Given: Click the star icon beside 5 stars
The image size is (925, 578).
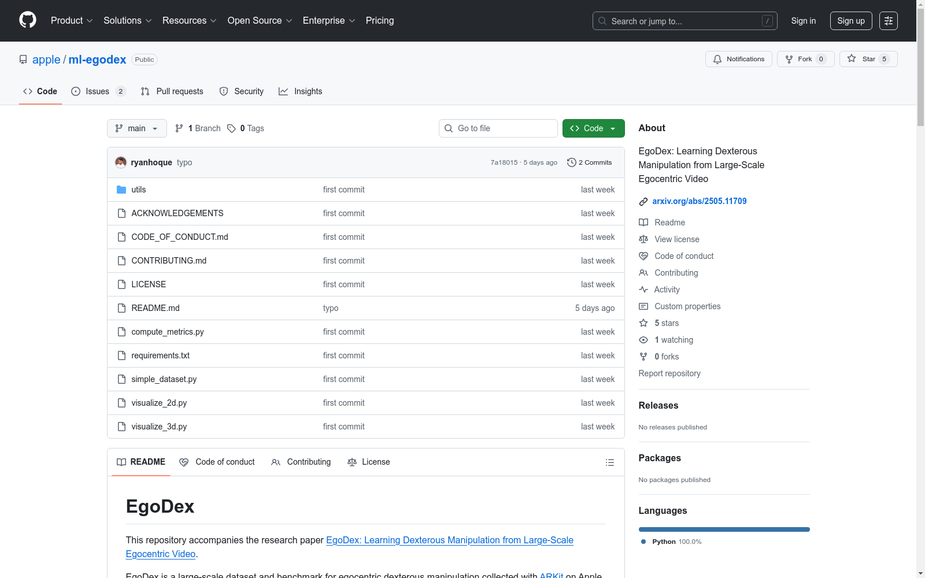Looking at the screenshot, I should point(643,323).
